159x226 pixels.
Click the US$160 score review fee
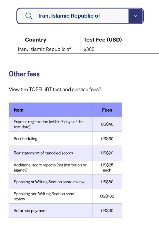107,196
